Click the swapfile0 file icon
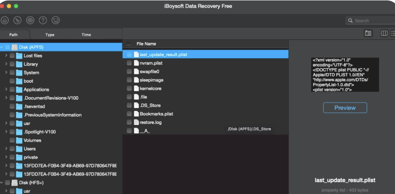The width and height of the screenshot is (395, 194). 136,71
